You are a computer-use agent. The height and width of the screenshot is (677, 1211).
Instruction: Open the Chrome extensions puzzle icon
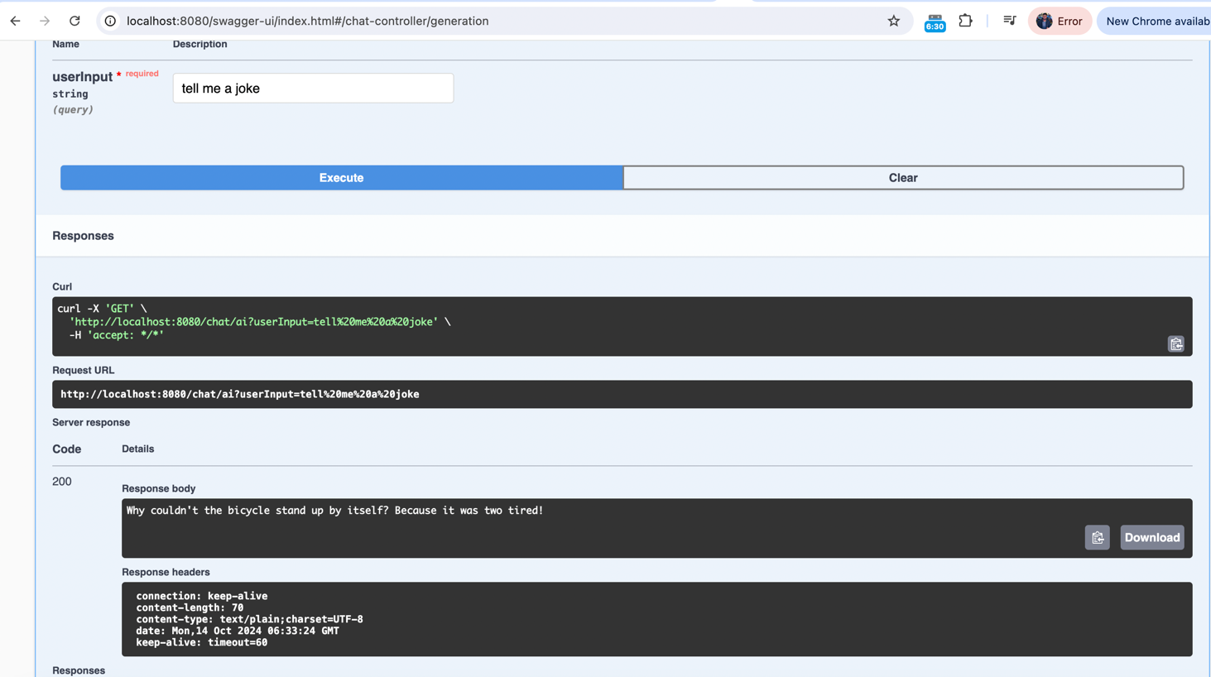click(965, 21)
